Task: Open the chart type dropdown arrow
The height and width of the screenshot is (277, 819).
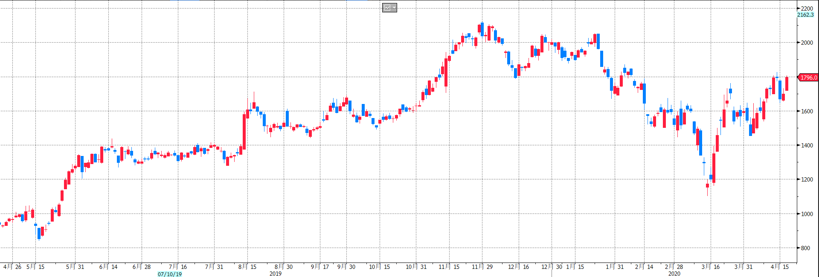Action: click(x=394, y=8)
